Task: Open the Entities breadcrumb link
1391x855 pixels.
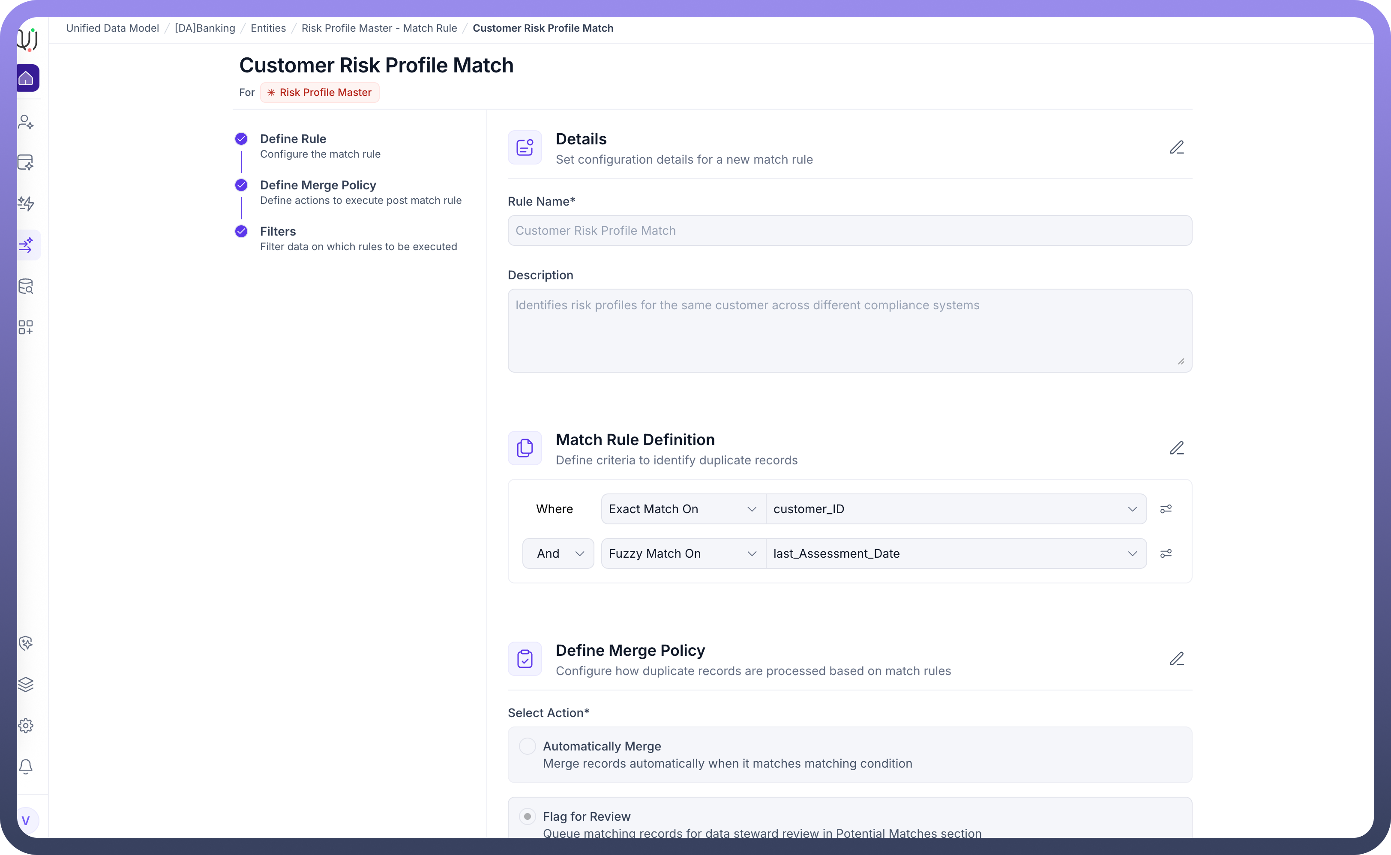Action: tap(268, 28)
